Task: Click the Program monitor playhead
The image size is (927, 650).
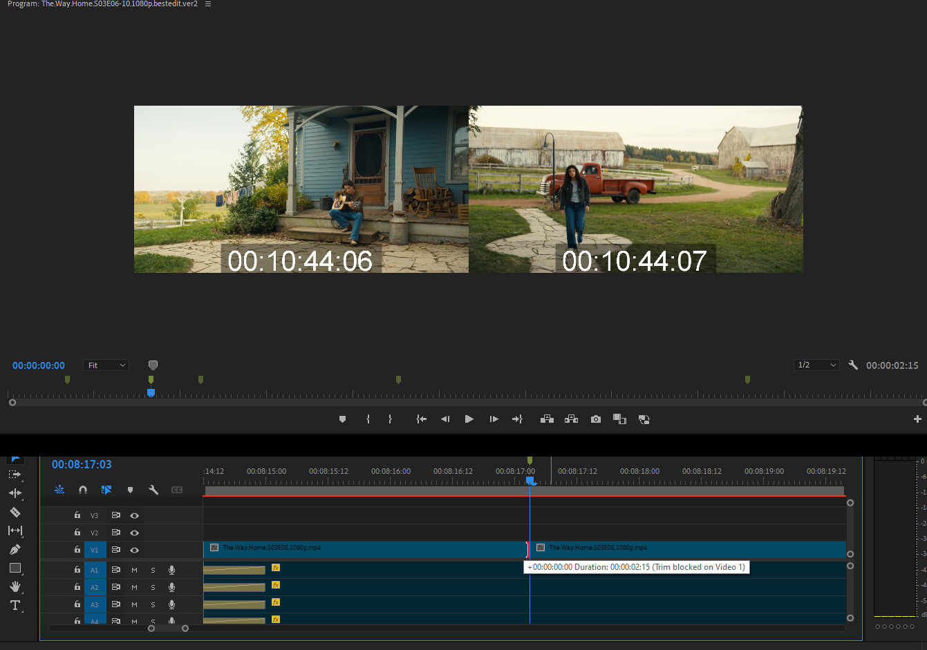Action: (x=151, y=393)
